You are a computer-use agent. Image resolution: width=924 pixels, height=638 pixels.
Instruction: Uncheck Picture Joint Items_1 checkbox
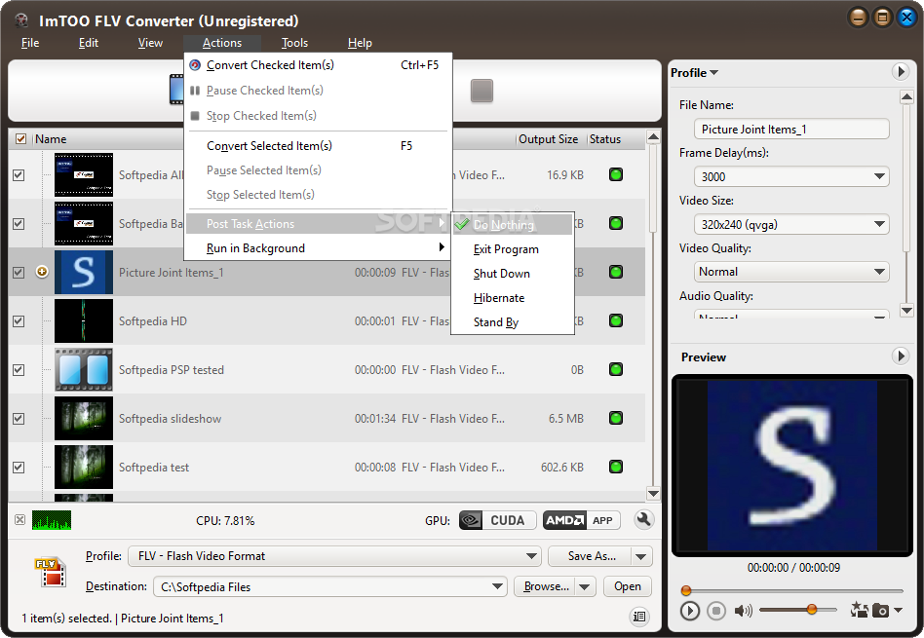point(19,272)
